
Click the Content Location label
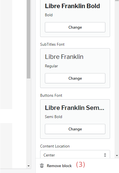coord(55,146)
